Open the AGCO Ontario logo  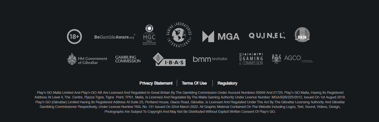click(x=292, y=58)
